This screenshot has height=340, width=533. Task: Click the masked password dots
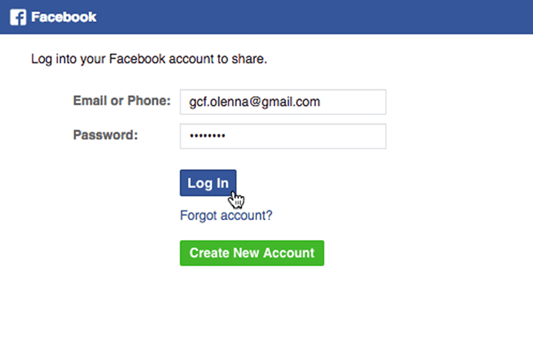207,136
